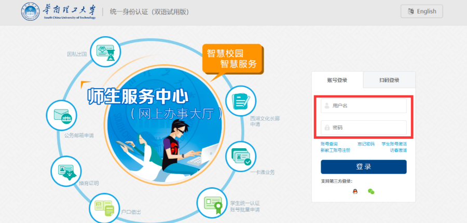
Task: Switch to the 扫码登录 tab
Action: 389,80
